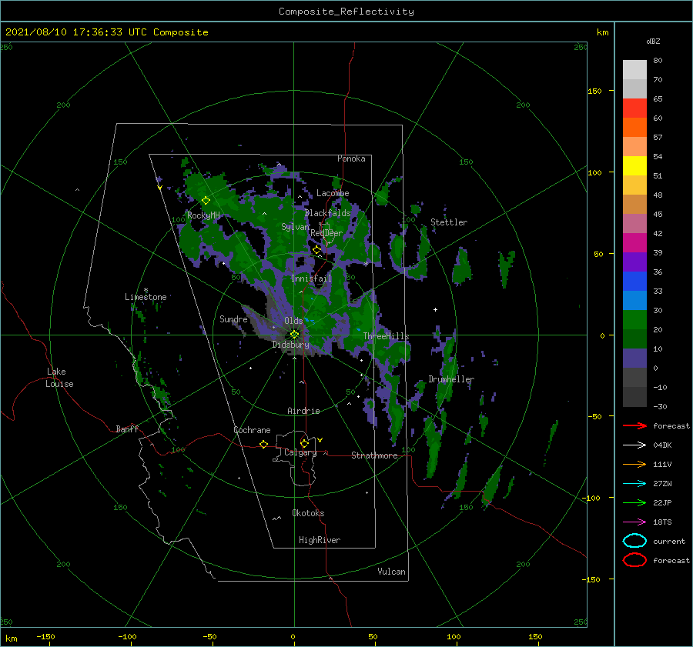Click the yellow diamond marker below RedDeer
This screenshot has height=647, width=693.
click(x=316, y=250)
